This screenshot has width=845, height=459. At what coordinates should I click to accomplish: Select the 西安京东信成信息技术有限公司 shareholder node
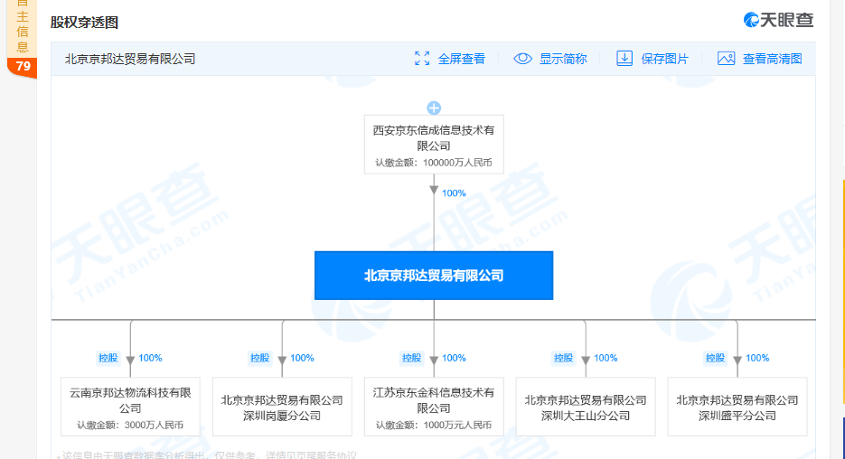click(x=434, y=145)
